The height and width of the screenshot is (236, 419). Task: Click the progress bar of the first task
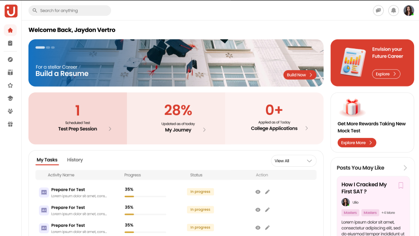click(145, 196)
